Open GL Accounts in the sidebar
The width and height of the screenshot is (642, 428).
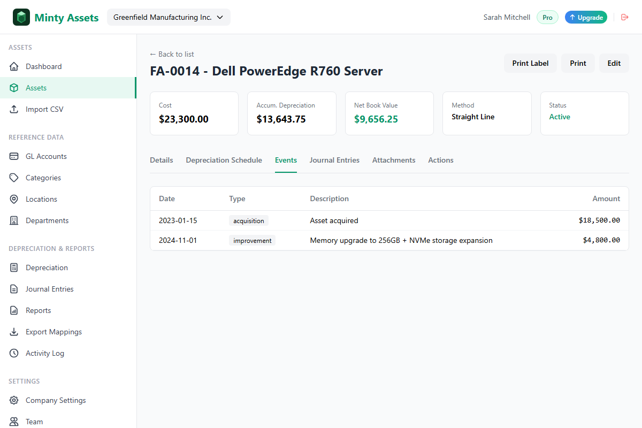68,156
